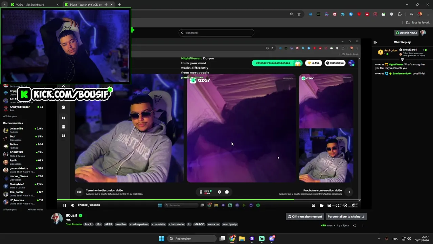Open Task View on taskbar
Image resolution: width=433 pixels, height=244 pixels.
tap(222, 239)
